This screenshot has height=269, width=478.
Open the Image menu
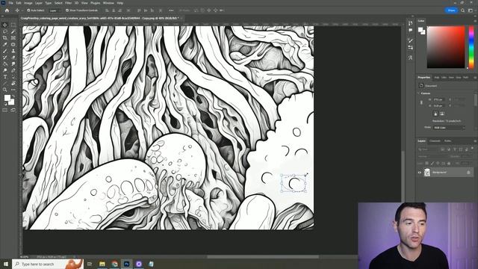28,3
